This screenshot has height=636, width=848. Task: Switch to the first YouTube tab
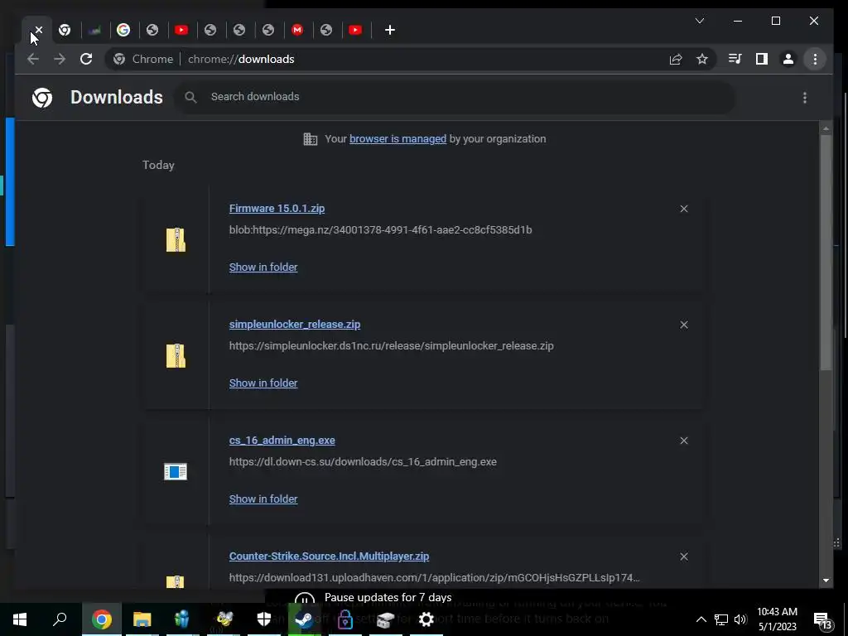point(181,31)
